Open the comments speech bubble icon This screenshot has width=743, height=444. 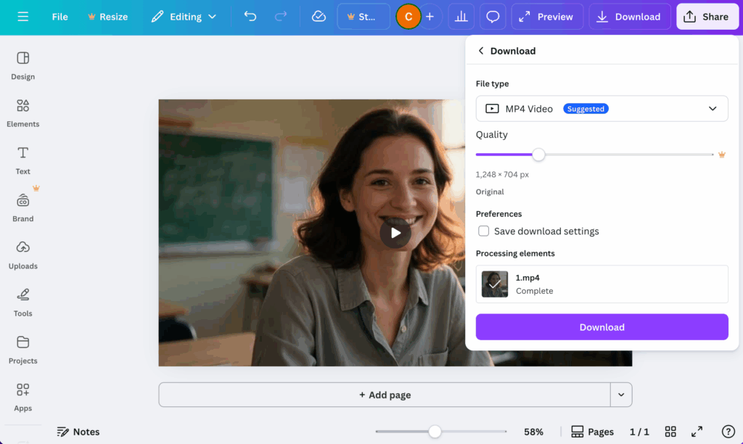[x=493, y=17]
